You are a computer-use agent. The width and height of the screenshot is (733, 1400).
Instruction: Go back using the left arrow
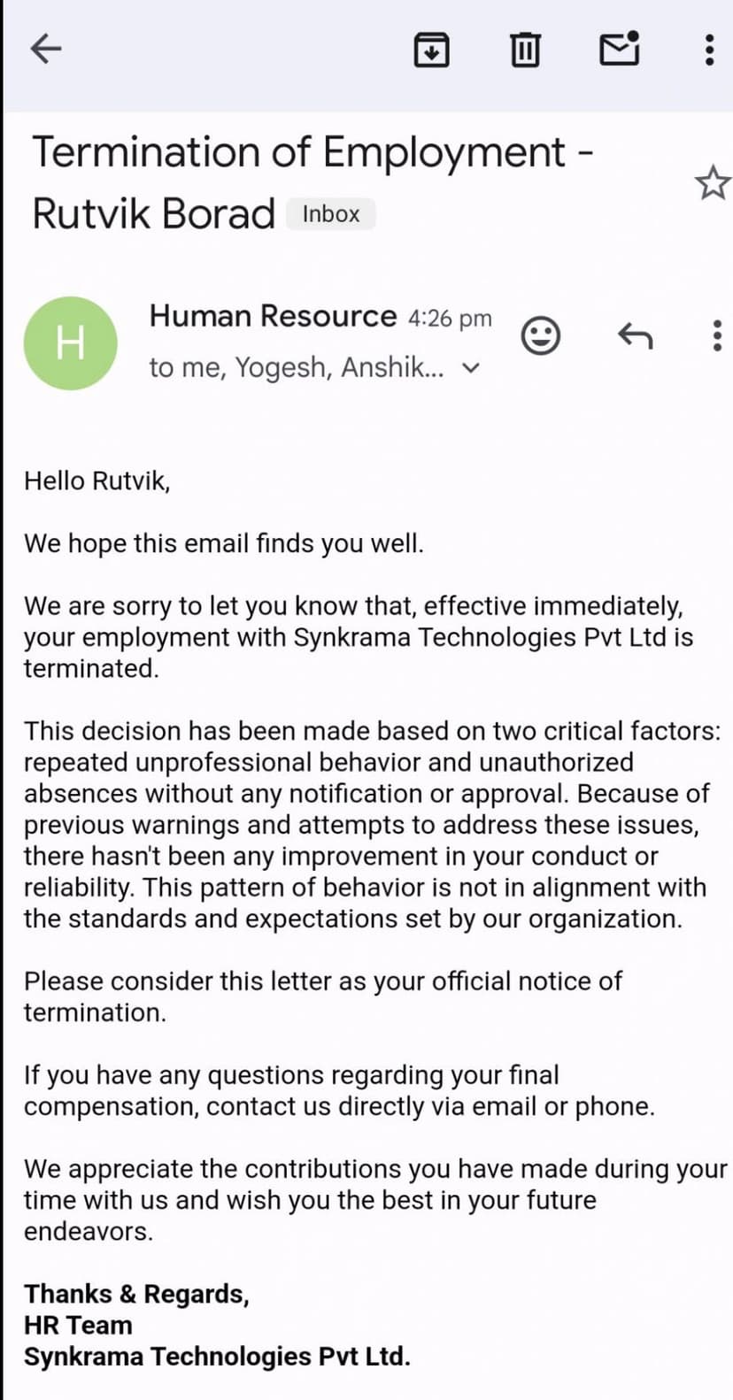[45, 49]
